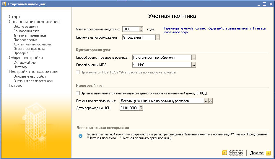The height and width of the screenshot is (159, 275).
Task: Increase the accounting start year with up arrow
Action: point(141,28)
